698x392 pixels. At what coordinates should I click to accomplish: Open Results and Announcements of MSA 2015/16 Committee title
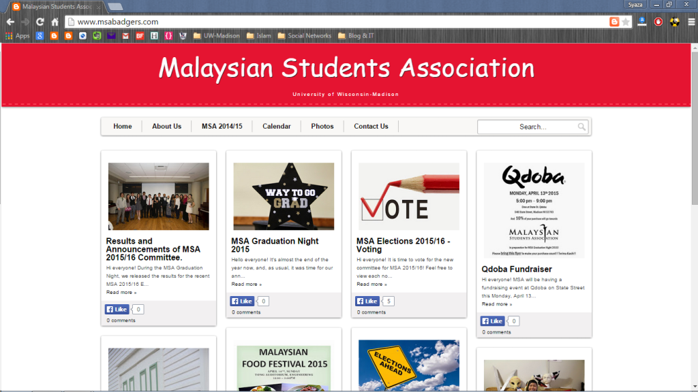153,249
